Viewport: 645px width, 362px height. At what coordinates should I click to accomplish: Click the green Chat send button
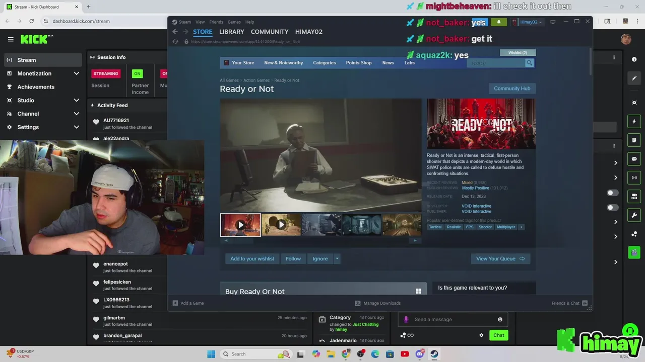point(498,335)
